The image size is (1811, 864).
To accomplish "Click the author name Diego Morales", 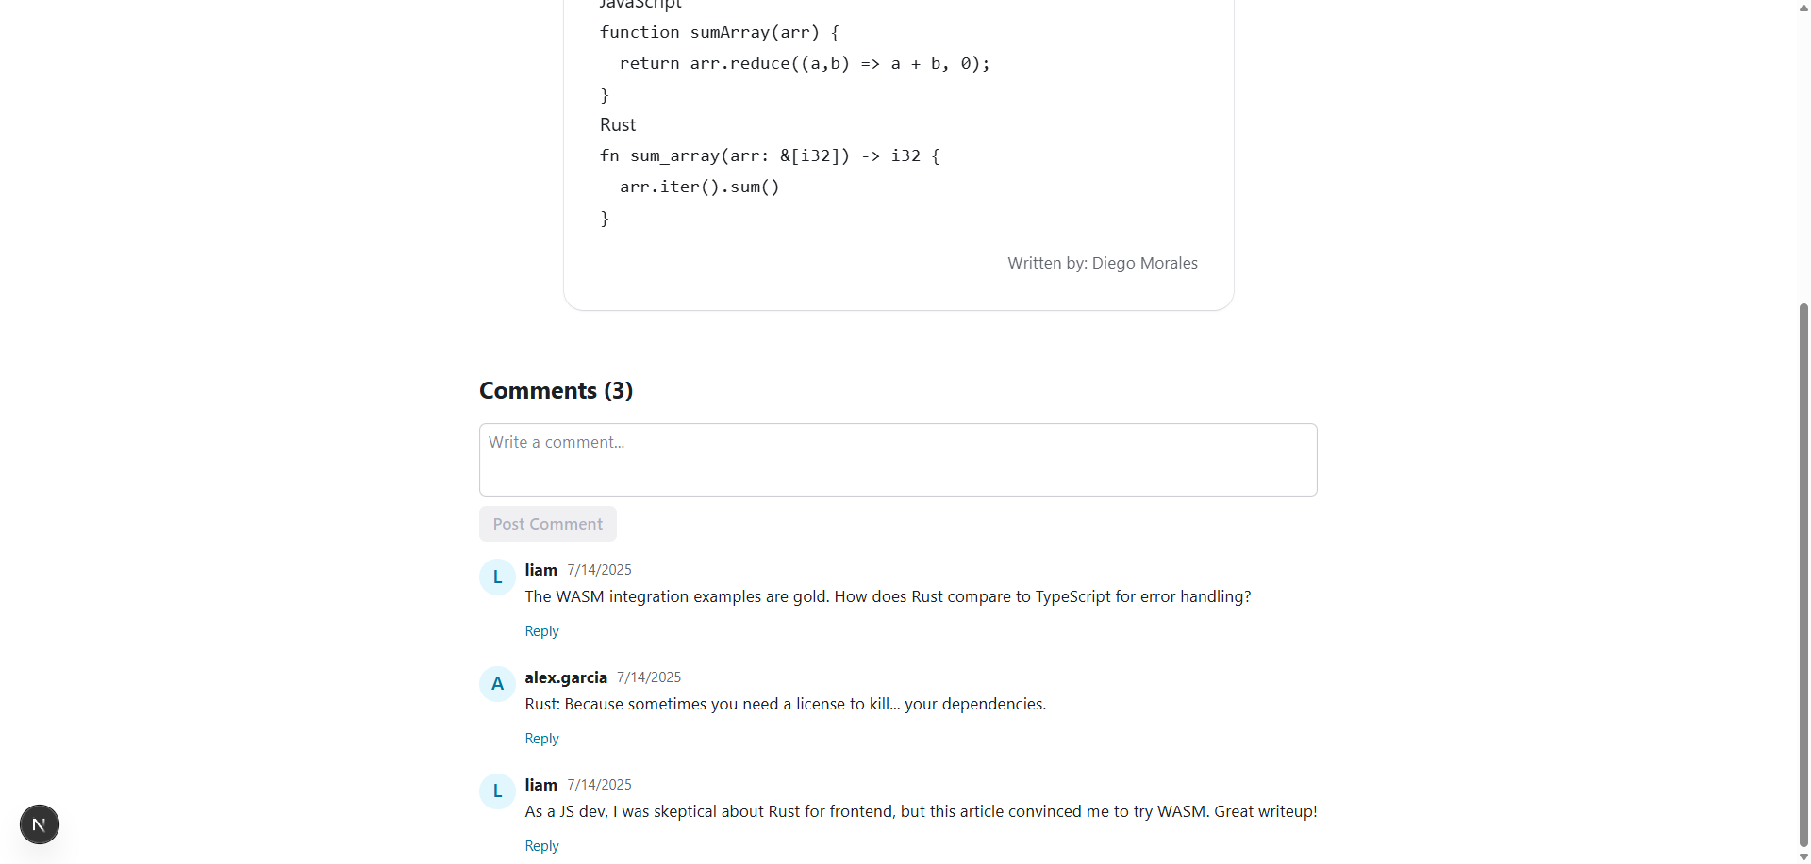I will tap(1144, 263).
